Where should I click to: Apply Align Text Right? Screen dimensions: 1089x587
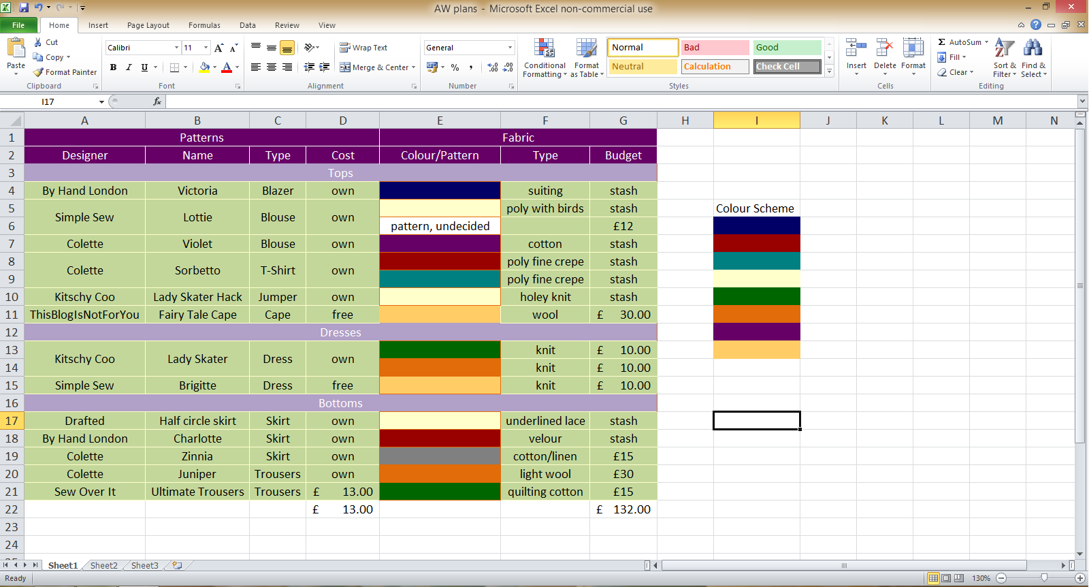click(x=287, y=67)
